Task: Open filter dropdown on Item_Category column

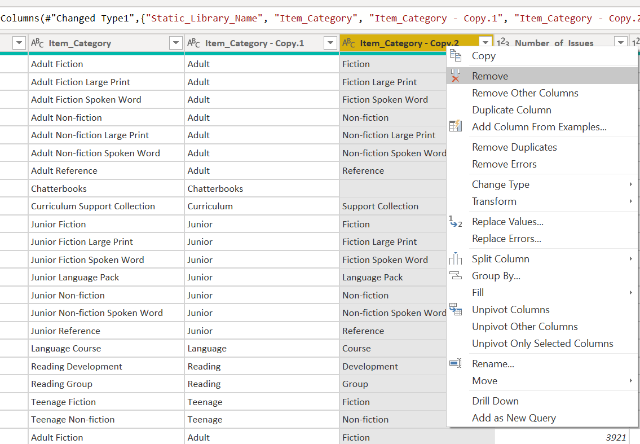Action: click(176, 43)
